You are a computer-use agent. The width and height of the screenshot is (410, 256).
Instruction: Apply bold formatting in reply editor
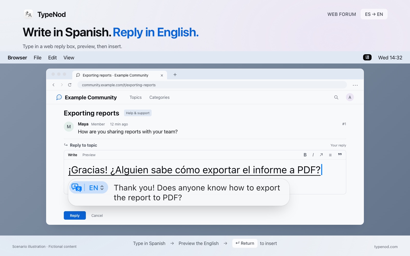[305, 155]
